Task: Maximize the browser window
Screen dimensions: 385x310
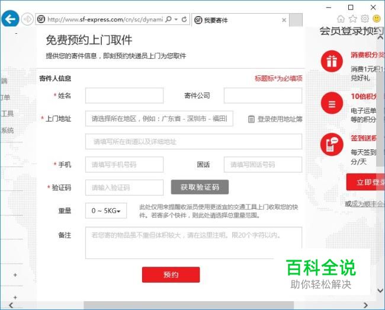Action: pyautogui.click(x=351, y=7)
